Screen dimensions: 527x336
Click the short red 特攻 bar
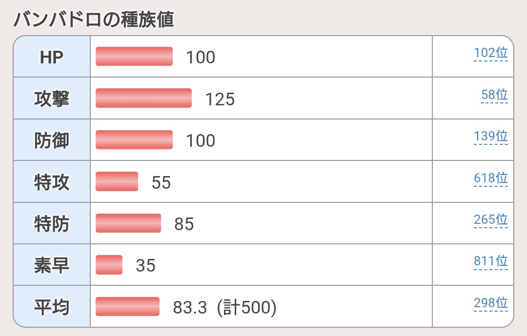[x=117, y=181]
